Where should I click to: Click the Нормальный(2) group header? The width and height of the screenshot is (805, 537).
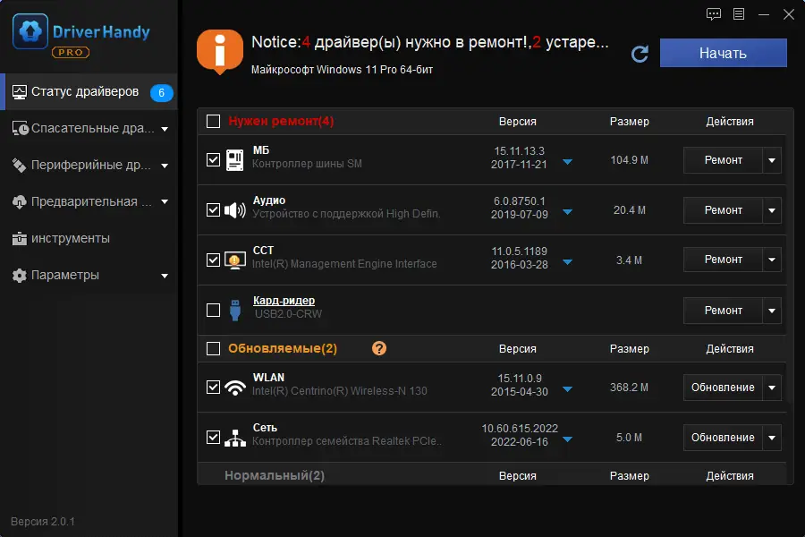click(275, 475)
